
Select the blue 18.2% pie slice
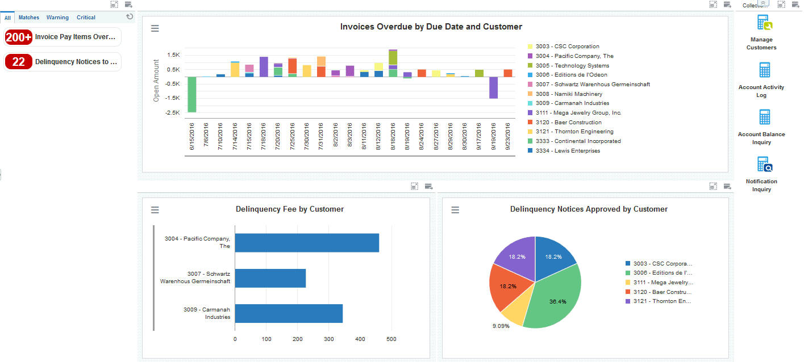552,256
